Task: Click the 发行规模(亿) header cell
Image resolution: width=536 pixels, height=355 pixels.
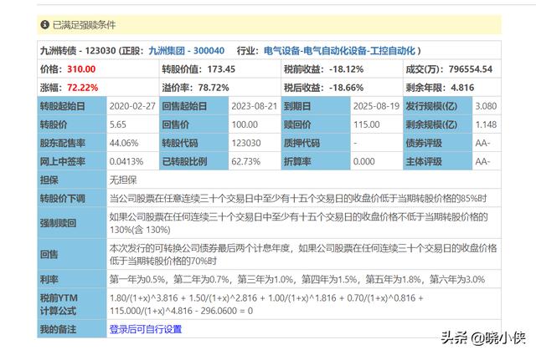Action: (x=438, y=106)
